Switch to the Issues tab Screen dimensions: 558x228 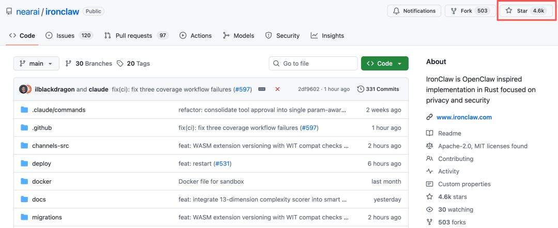pos(68,36)
